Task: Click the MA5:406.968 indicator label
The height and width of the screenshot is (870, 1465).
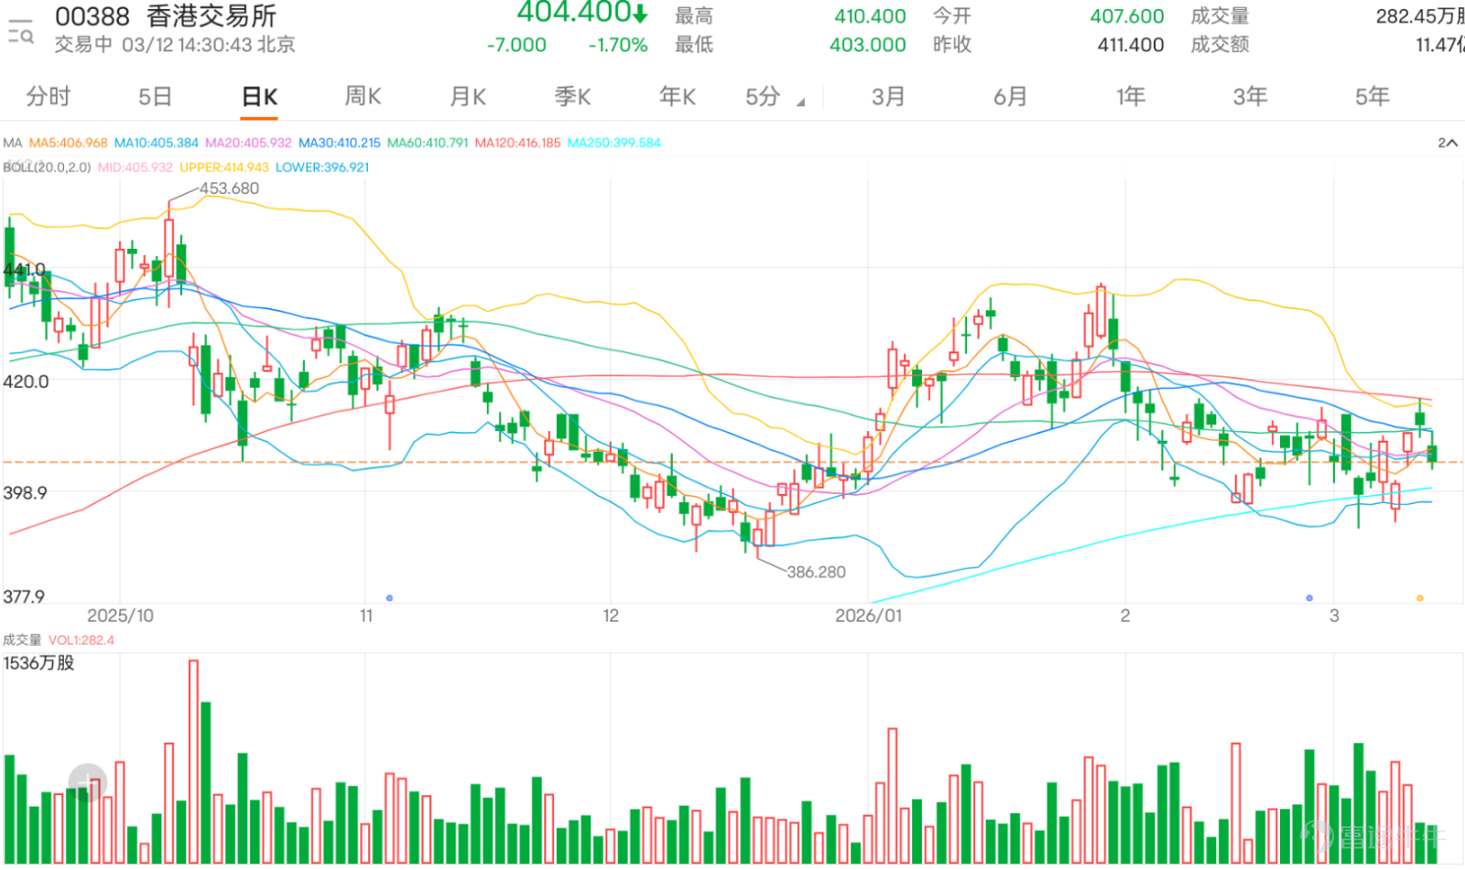Action: pyautogui.click(x=68, y=143)
